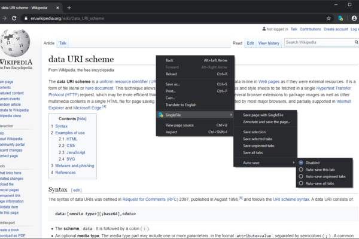
Task: Follow the Web pages link
Action: pos(269,82)
